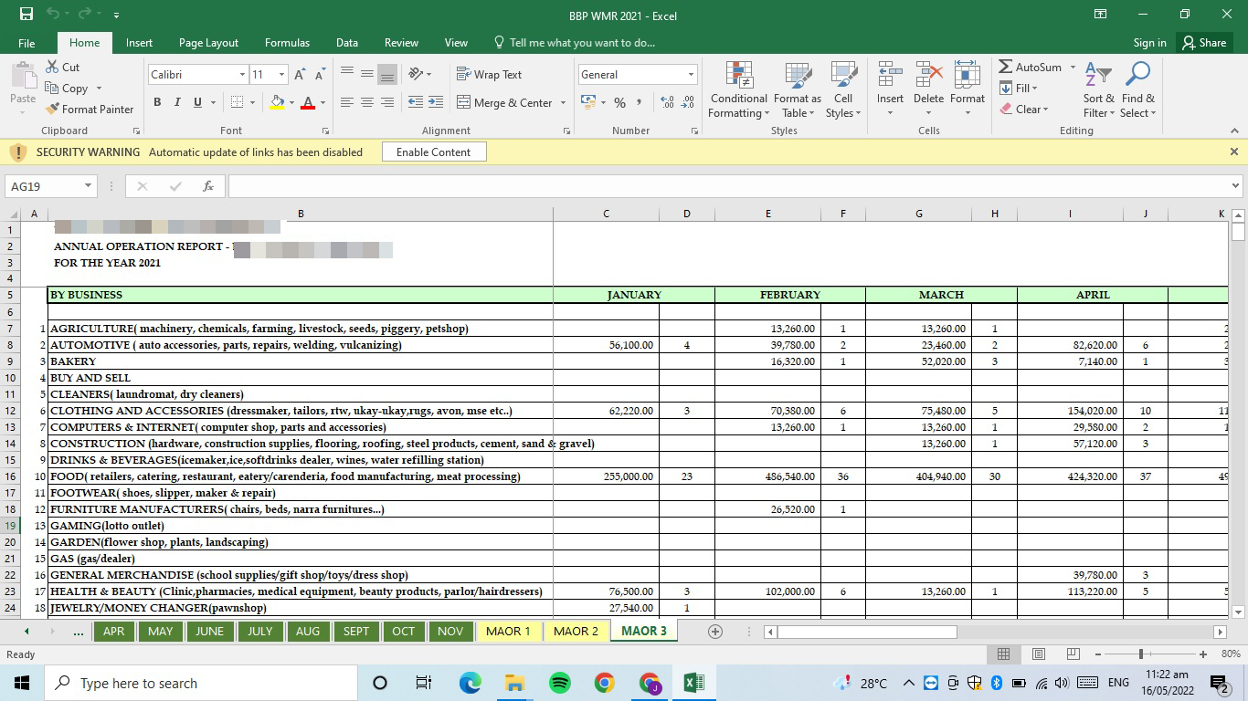Click Insert Function fx icon
Screen dimensions: 1248x701
tap(208, 186)
